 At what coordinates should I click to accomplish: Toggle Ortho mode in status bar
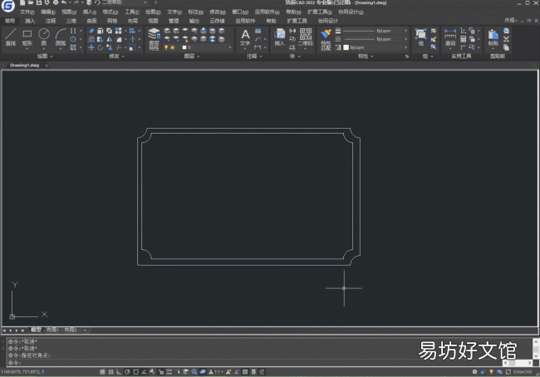119,372
